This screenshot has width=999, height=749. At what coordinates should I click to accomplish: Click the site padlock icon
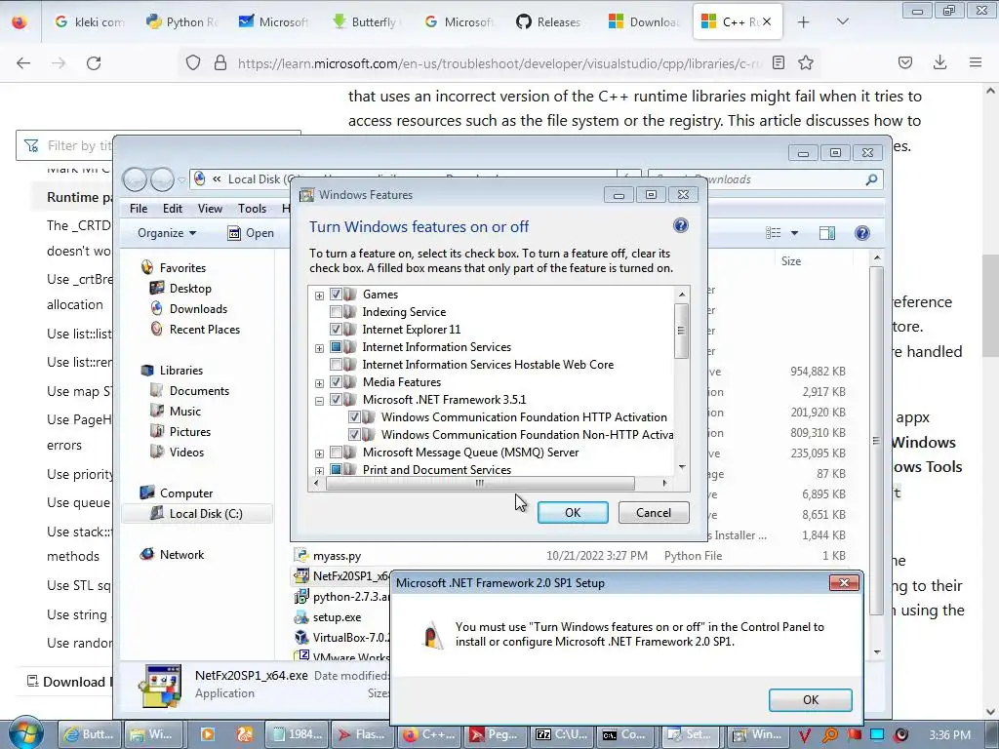point(220,62)
